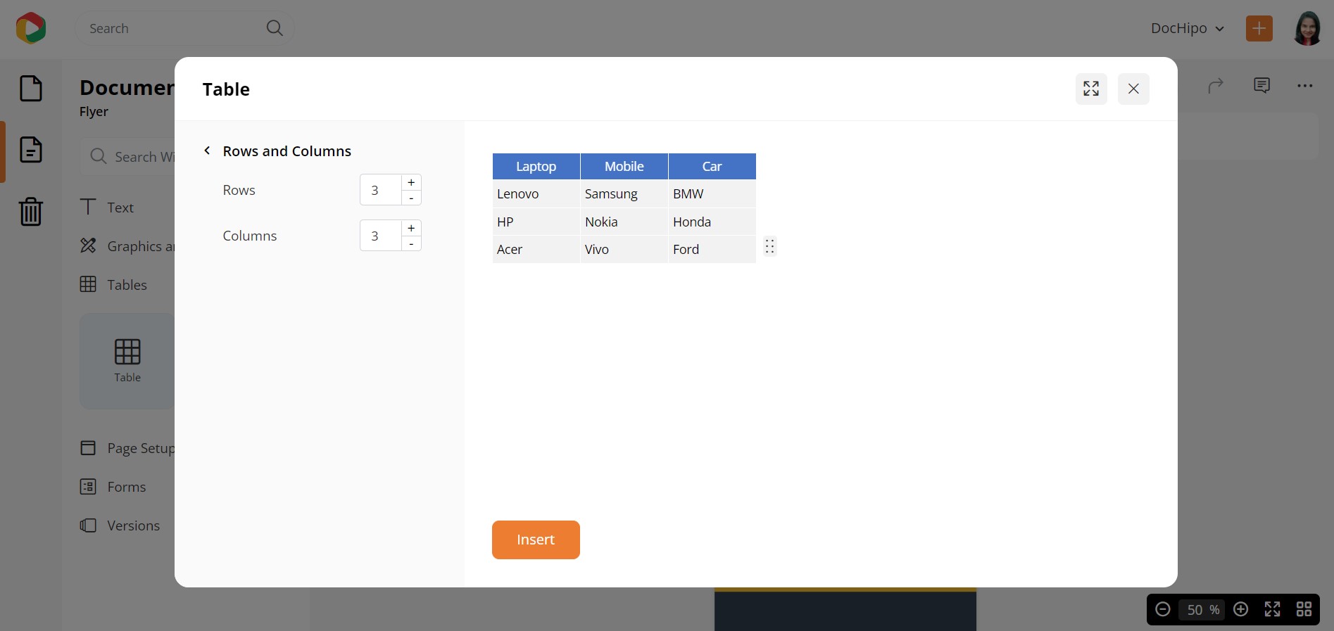Click the Nokia table cell
Screen dimensions: 1334x631
click(624, 222)
